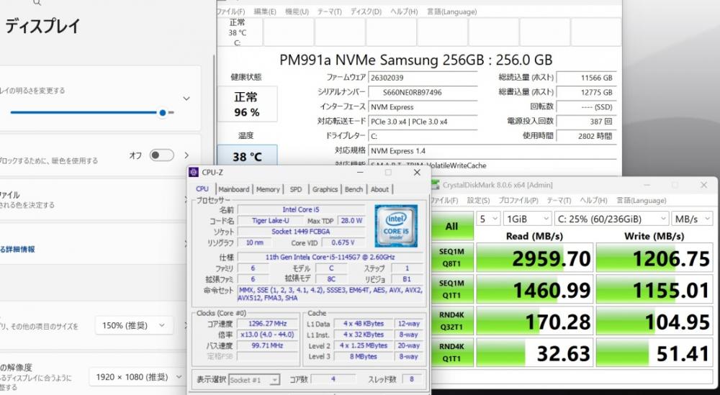Open the display 詳細情報 link
This screenshot has height=395, width=720.
click(17, 249)
